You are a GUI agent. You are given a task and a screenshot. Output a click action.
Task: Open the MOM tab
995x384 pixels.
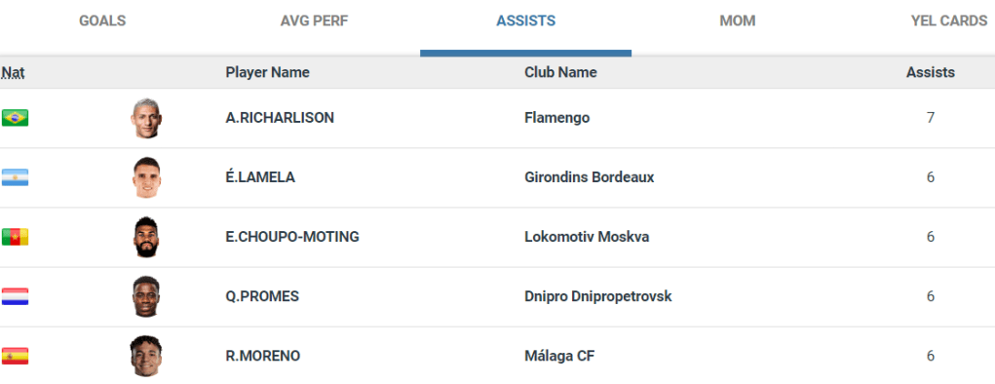click(x=738, y=20)
